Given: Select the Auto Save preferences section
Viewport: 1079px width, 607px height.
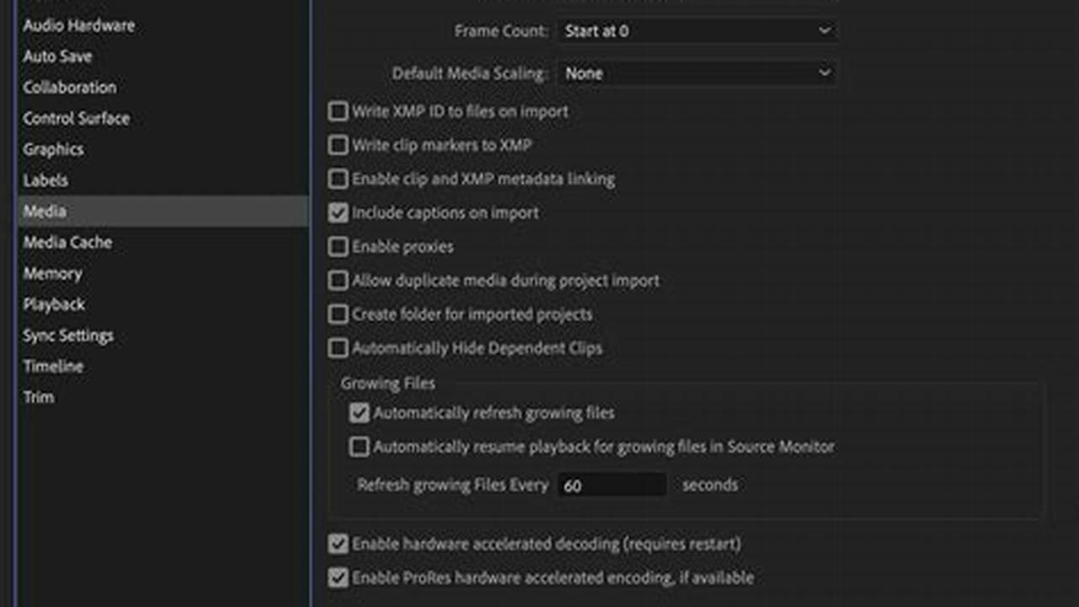Looking at the screenshot, I should pos(57,56).
